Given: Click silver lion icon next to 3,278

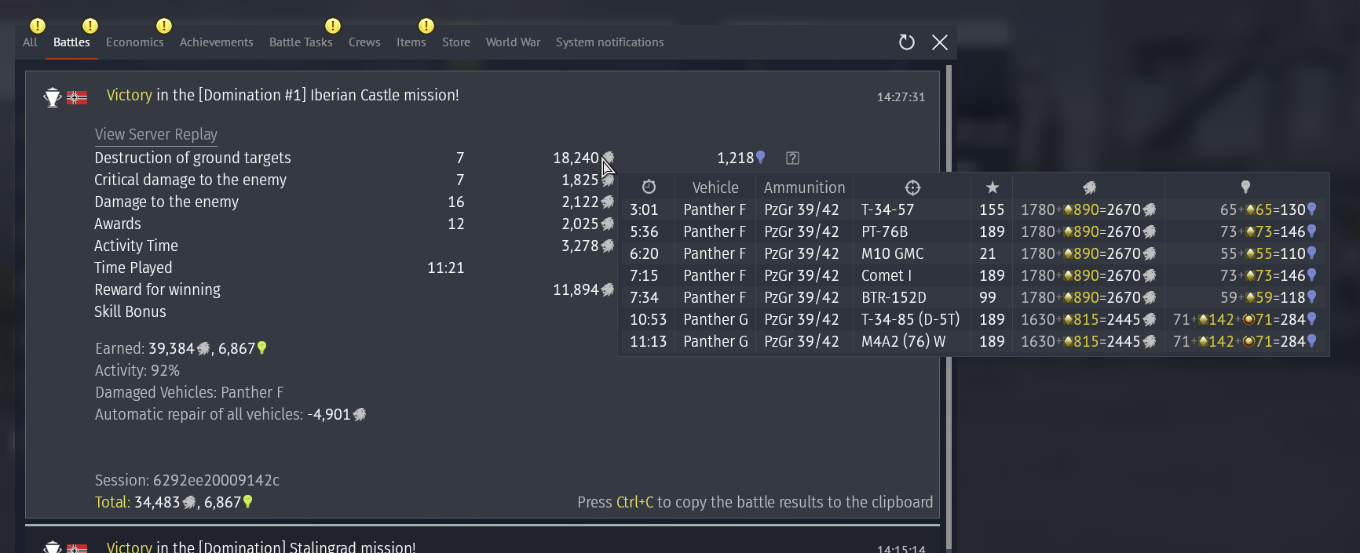Looking at the screenshot, I should [x=608, y=246].
